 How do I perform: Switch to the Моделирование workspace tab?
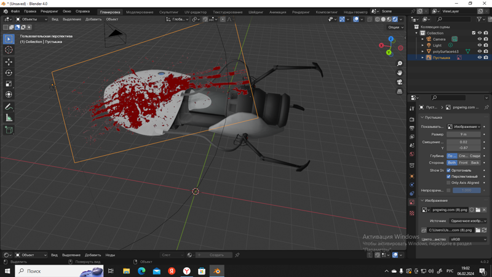click(x=140, y=12)
